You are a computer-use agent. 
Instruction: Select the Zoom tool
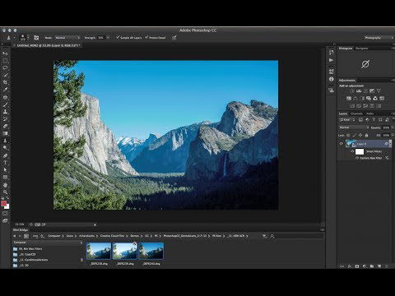pyautogui.click(x=5, y=192)
